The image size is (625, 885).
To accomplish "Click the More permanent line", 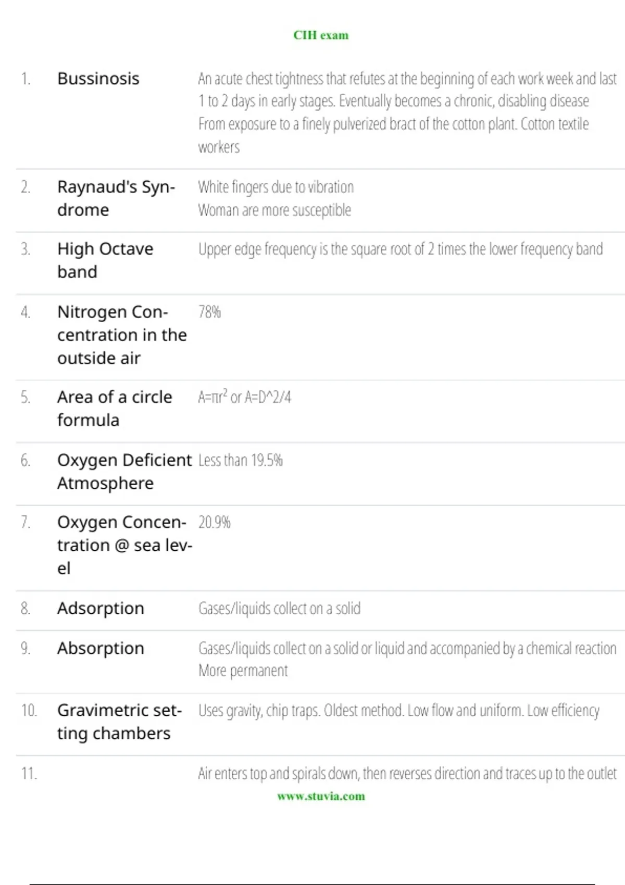I will point(243,671).
